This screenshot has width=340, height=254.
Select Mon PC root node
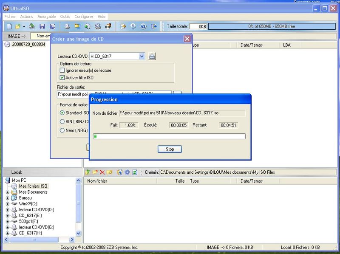[x=19, y=181]
